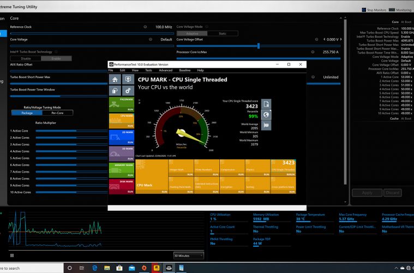Run the Compression test tile
The height and width of the screenshot is (273, 414).
[x=232, y=168]
